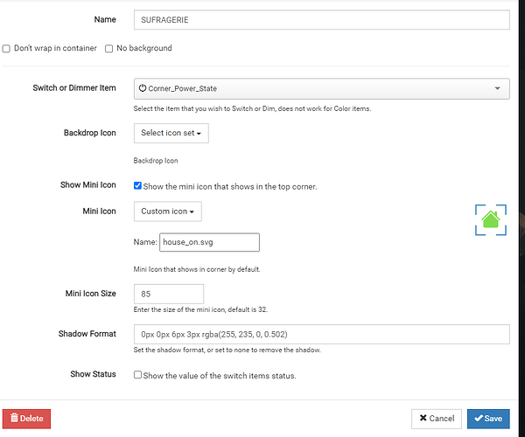The height and width of the screenshot is (437, 525).
Task: Click the Cancel button
Action: [436, 419]
